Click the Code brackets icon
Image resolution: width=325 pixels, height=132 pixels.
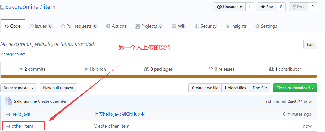(7, 26)
